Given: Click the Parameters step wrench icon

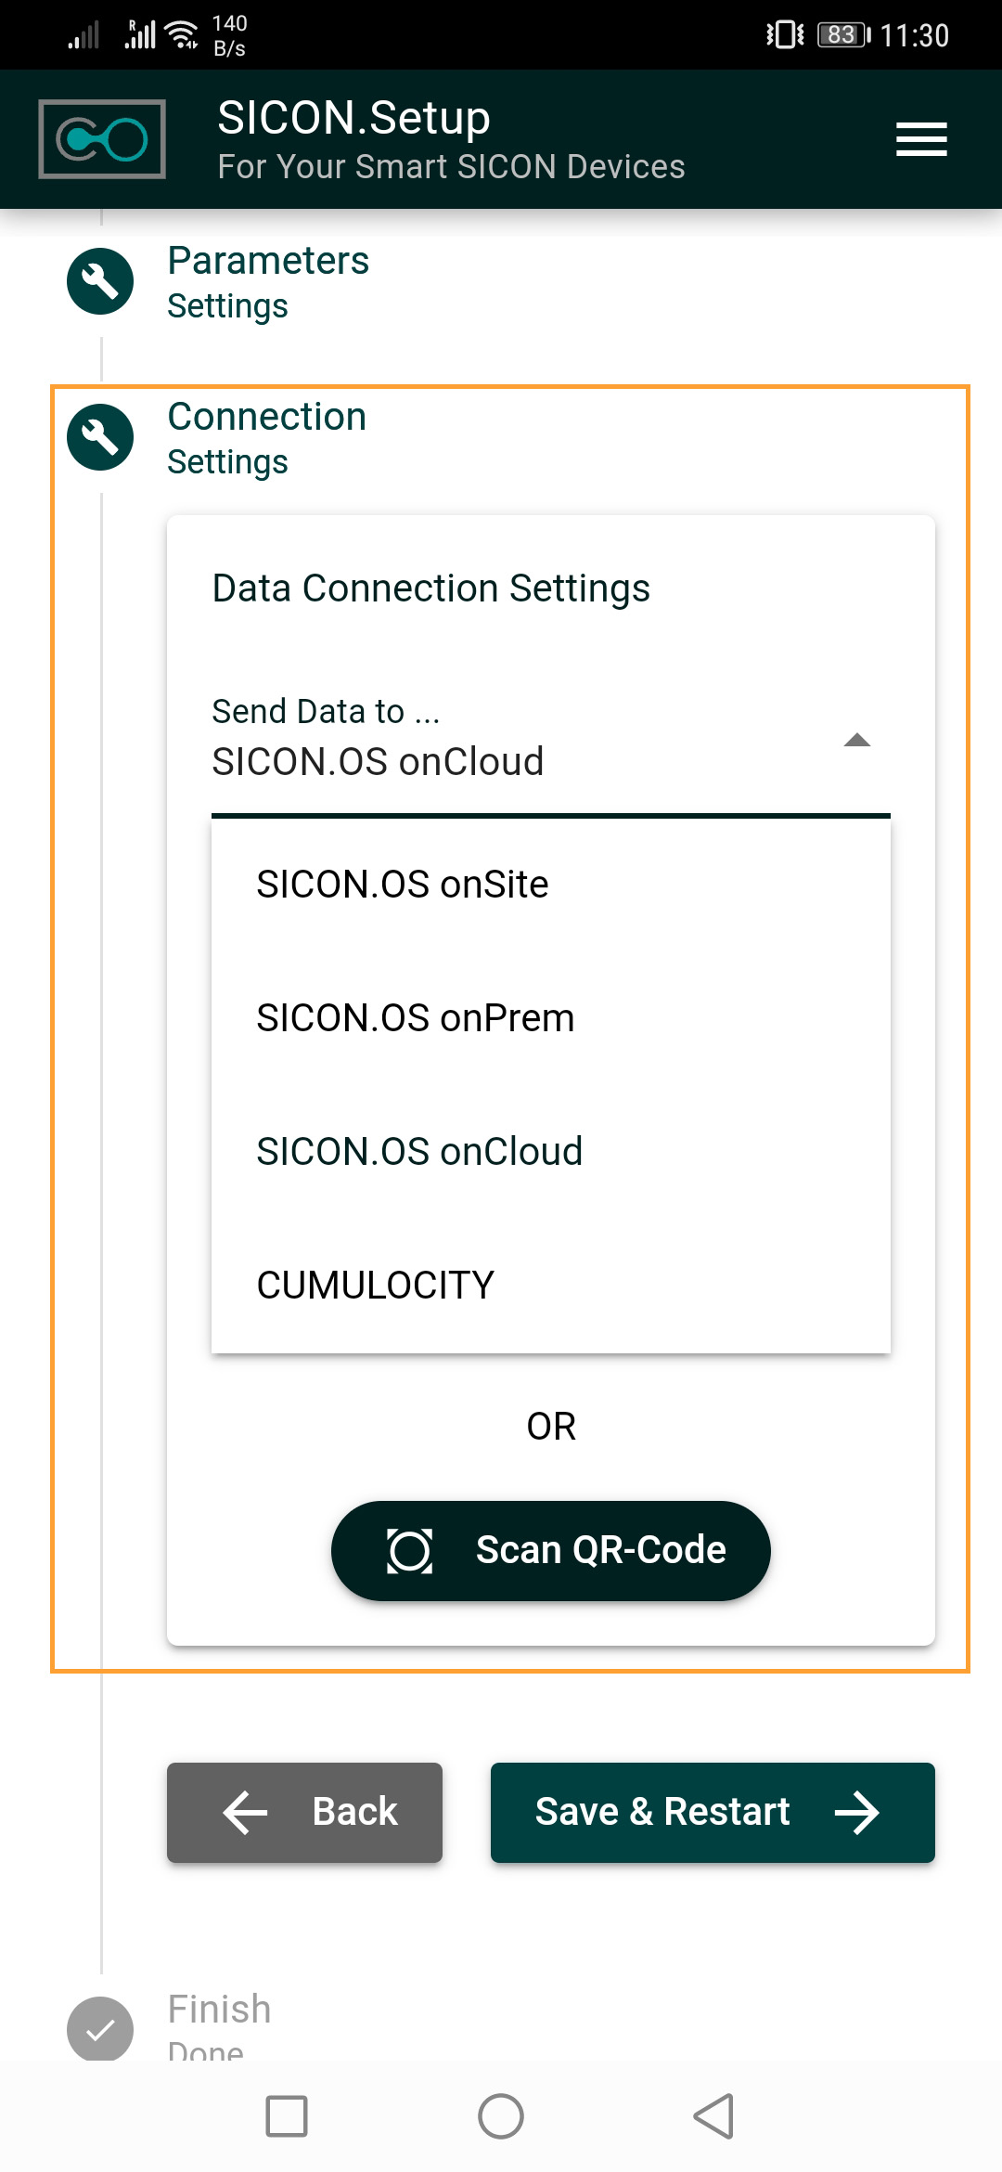Looking at the screenshot, I should point(100,281).
